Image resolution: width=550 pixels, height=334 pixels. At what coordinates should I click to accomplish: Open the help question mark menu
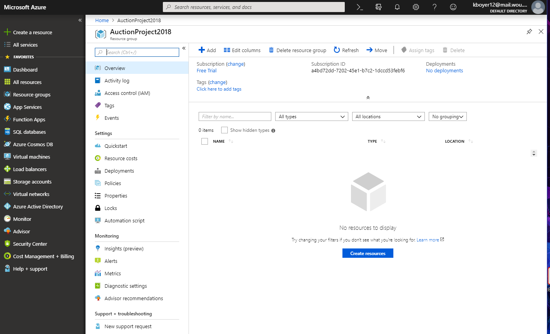435,7
